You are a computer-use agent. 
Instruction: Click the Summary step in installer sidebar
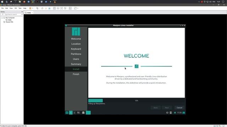pyautogui.click(x=76, y=64)
